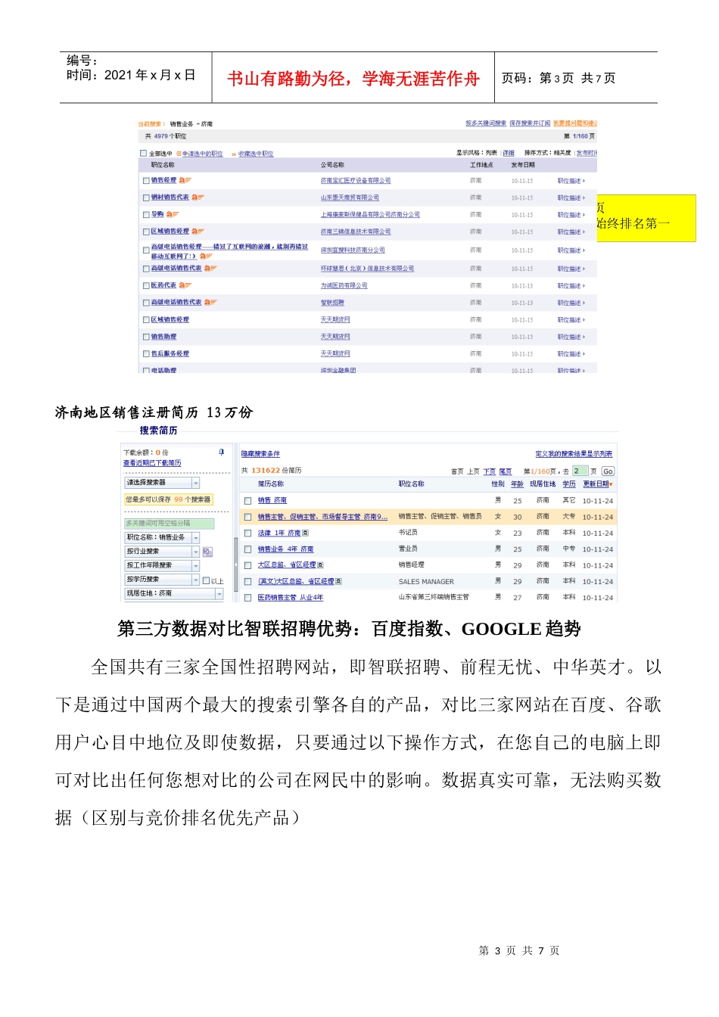Click 保存搜索并订阅 link

(x=530, y=123)
